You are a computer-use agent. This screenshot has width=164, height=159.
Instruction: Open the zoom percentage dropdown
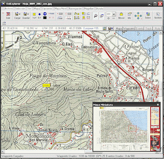coord(114,14)
